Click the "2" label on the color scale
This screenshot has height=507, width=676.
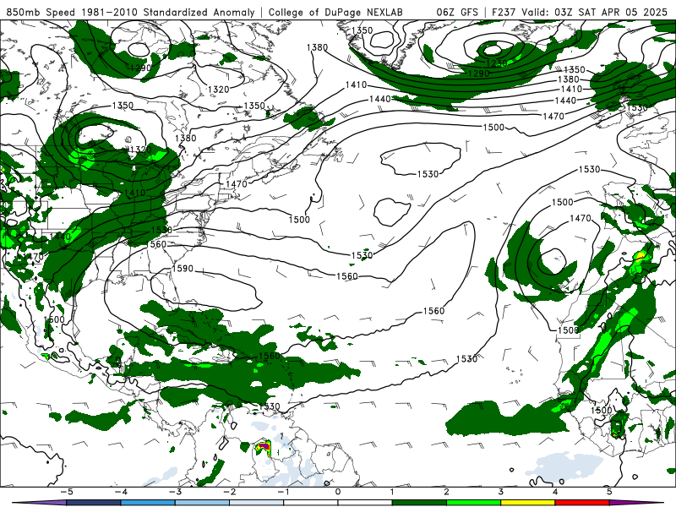(x=446, y=492)
